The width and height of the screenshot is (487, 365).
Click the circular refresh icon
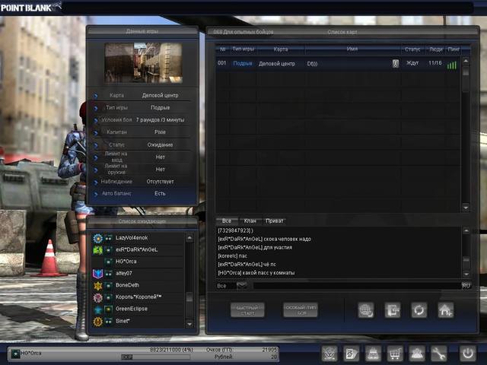coord(418,309)
